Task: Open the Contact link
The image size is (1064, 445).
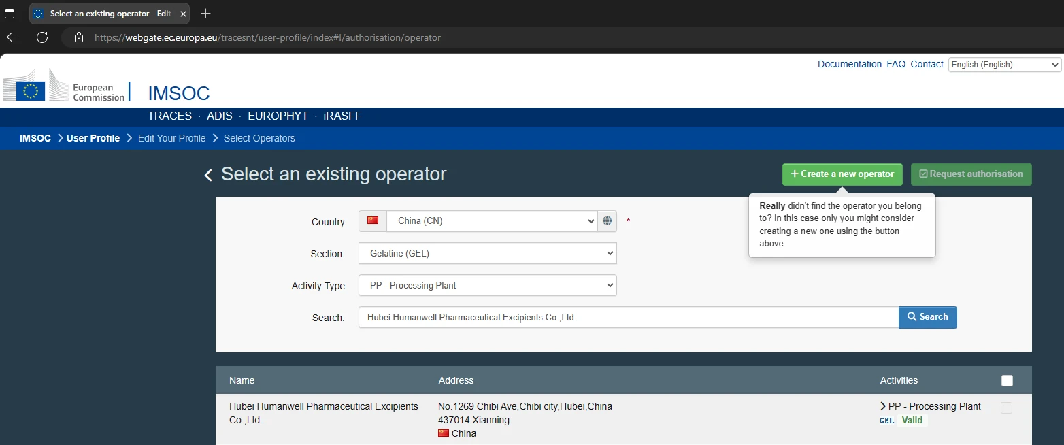Action: [927, 64]
